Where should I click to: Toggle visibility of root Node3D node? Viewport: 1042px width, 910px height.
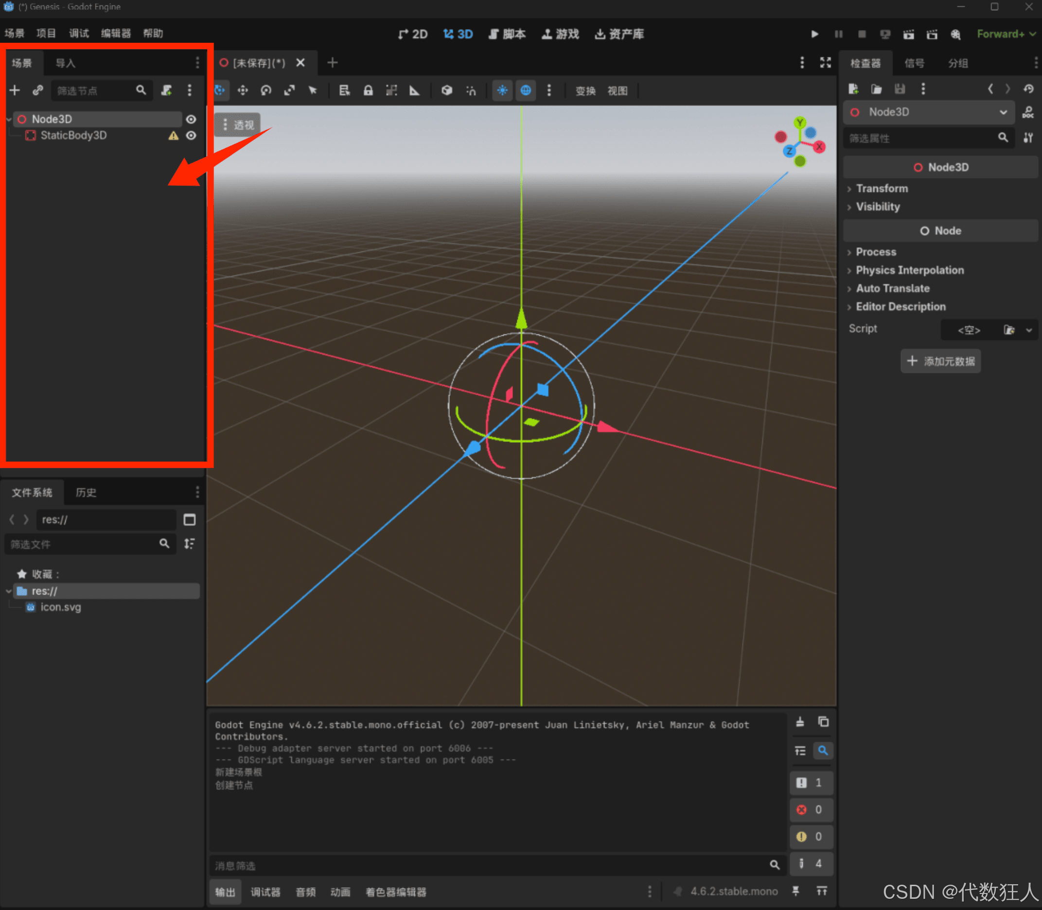pos(191,120)
